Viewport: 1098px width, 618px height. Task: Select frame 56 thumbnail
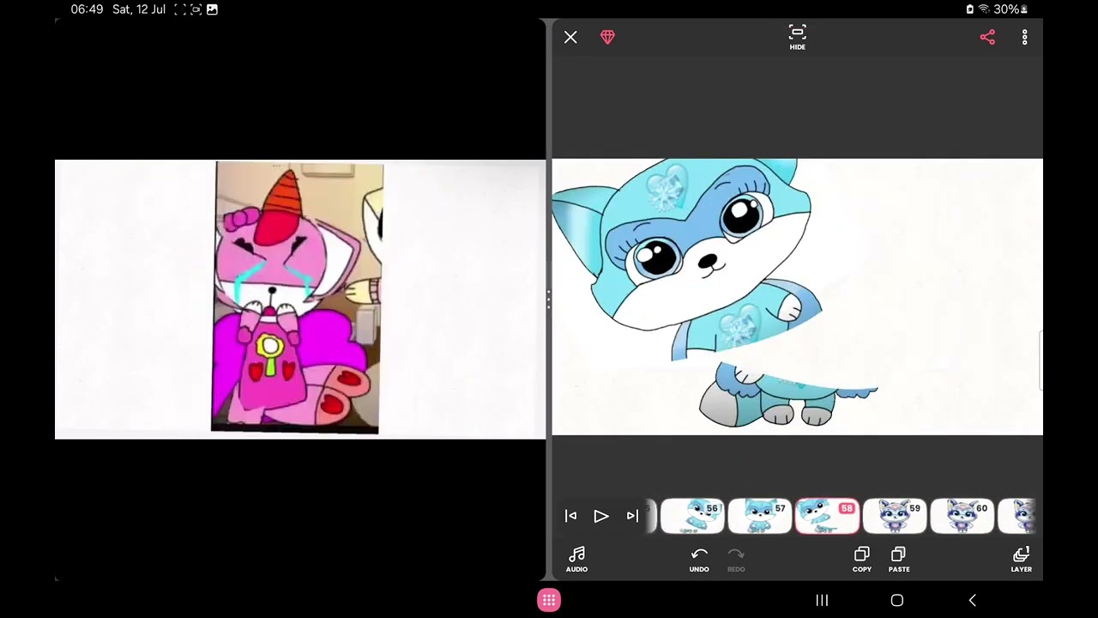[692, 516]
